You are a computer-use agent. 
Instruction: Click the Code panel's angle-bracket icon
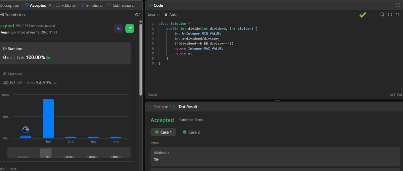point(150,6)
